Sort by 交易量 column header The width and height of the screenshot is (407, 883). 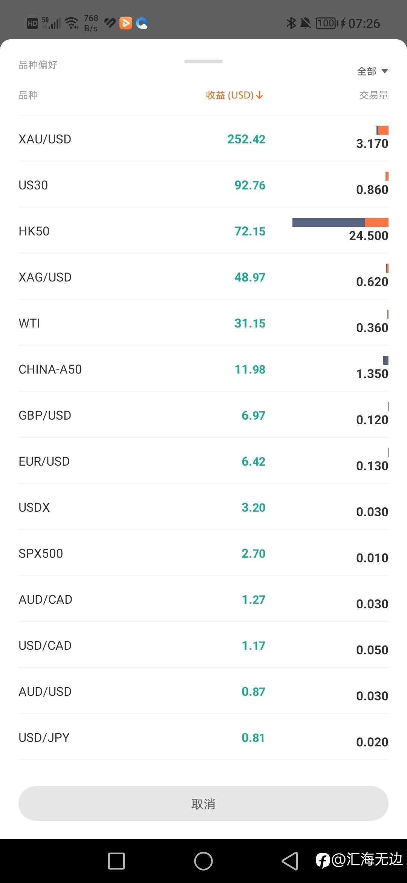click(373, 95)
